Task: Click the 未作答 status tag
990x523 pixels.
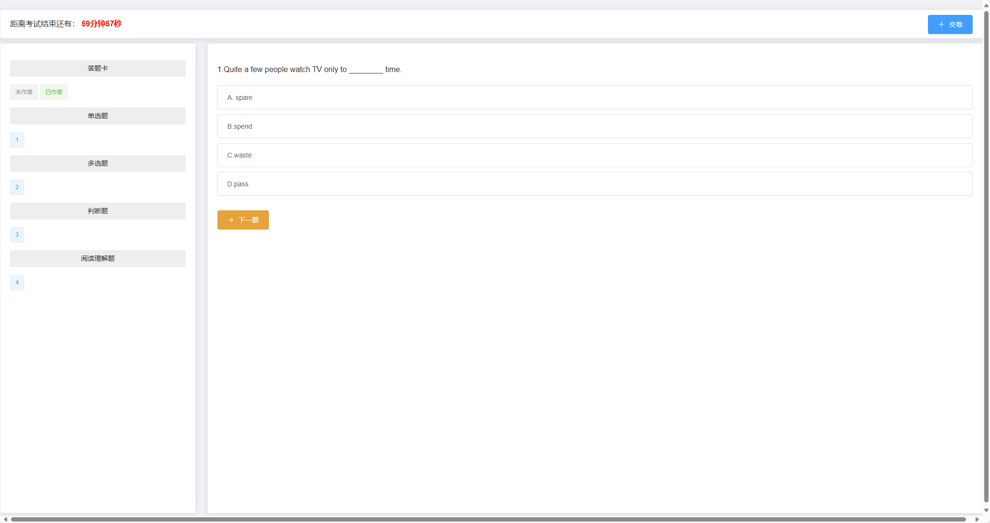Action: point(24,92)
